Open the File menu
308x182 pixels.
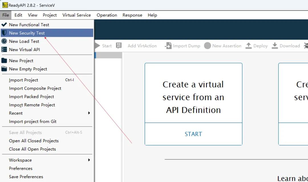(6, 15)
